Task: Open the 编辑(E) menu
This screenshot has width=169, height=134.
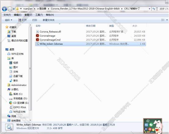Action: pyautogui.click(x=18, y=15)
